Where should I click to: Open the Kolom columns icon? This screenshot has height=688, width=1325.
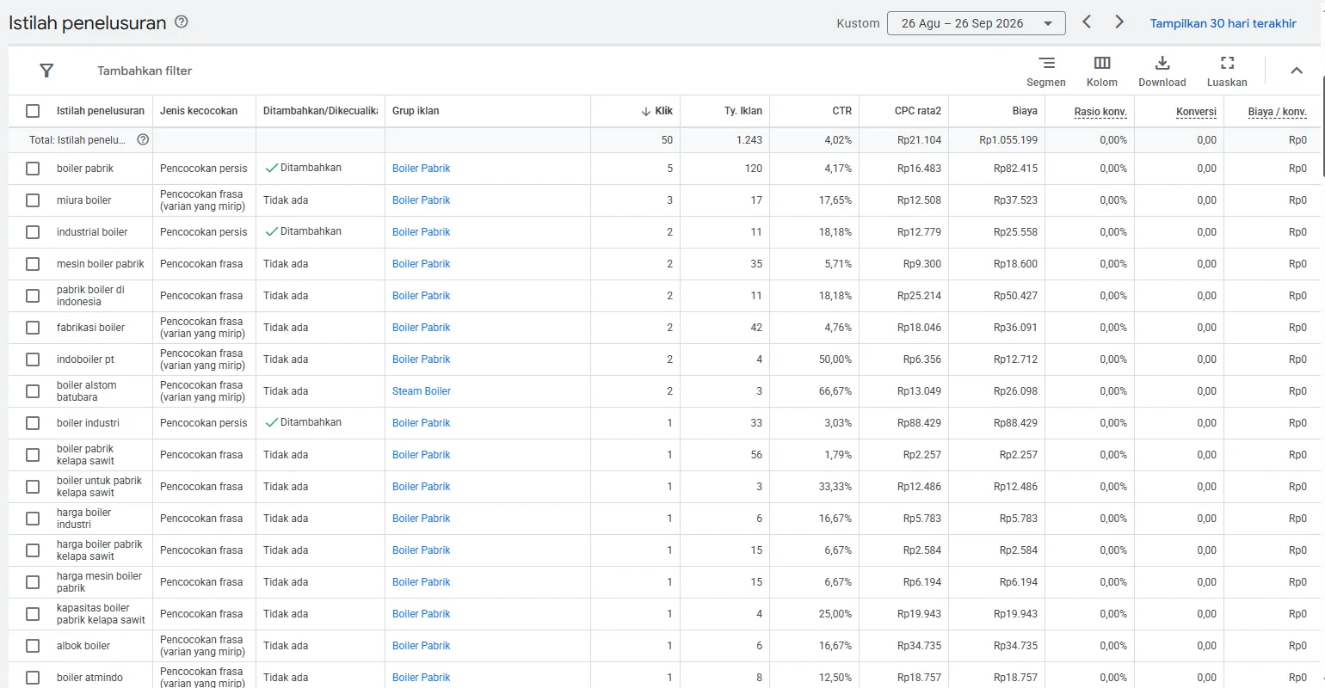pos(1102,63)
